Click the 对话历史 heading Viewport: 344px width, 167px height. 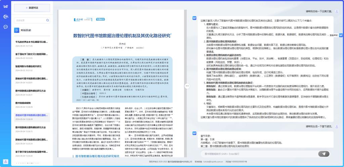26,31
